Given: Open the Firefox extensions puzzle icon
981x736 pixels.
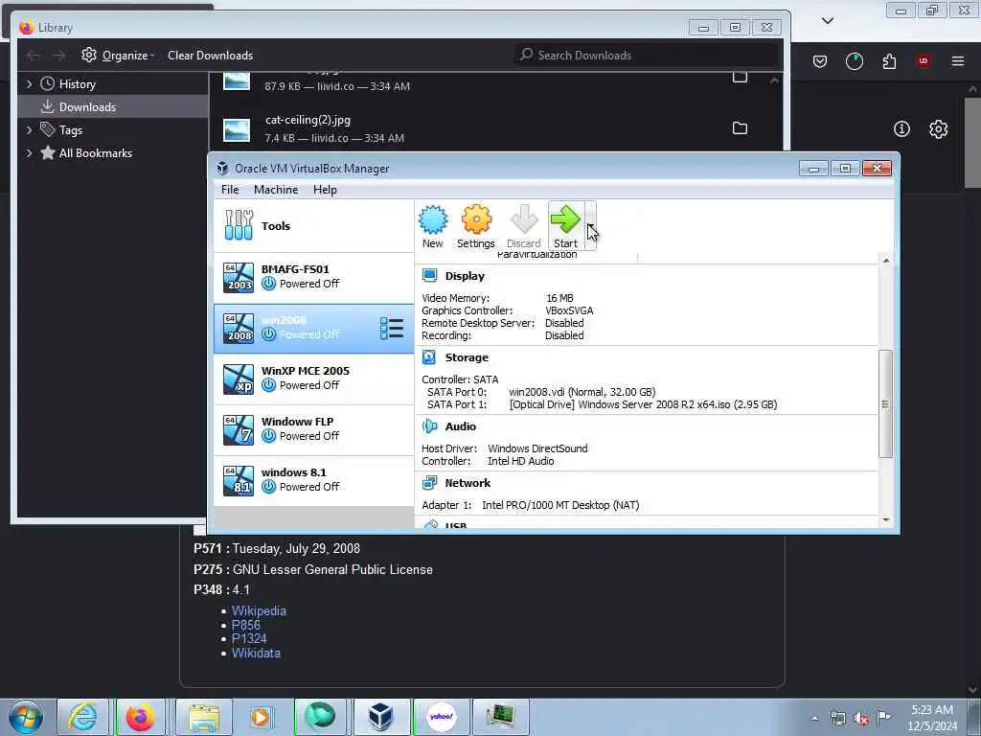Looking at the screenshot, I should [x=889, y=61].
